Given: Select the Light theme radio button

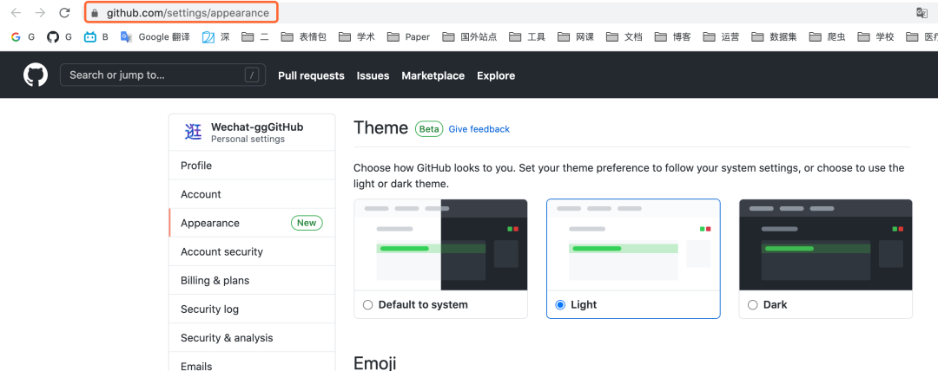Looking at the screenshot, I should (x=560, y=304).
